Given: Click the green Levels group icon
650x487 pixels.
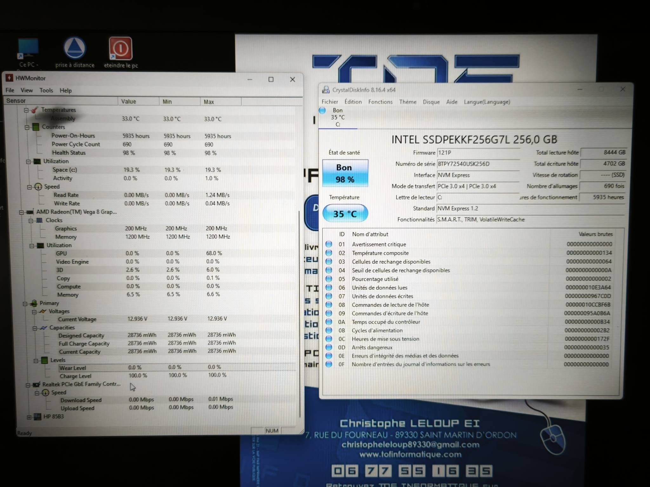Looking at the screenshot, I should (x=45, y=360).
